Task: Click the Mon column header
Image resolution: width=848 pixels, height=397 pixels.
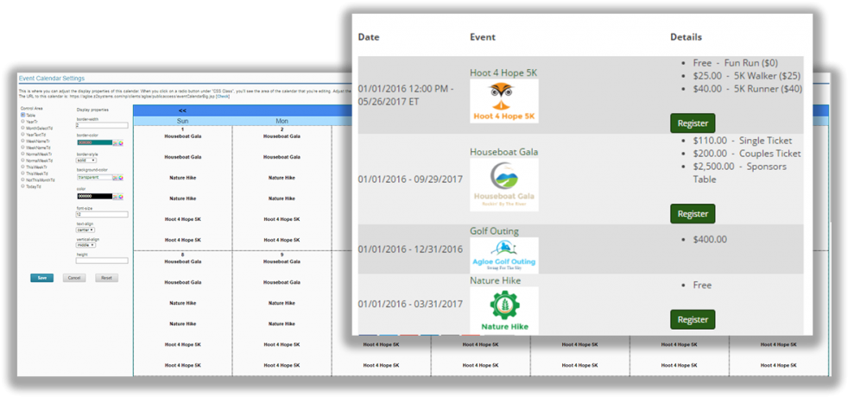Action: tap(282, 122)
